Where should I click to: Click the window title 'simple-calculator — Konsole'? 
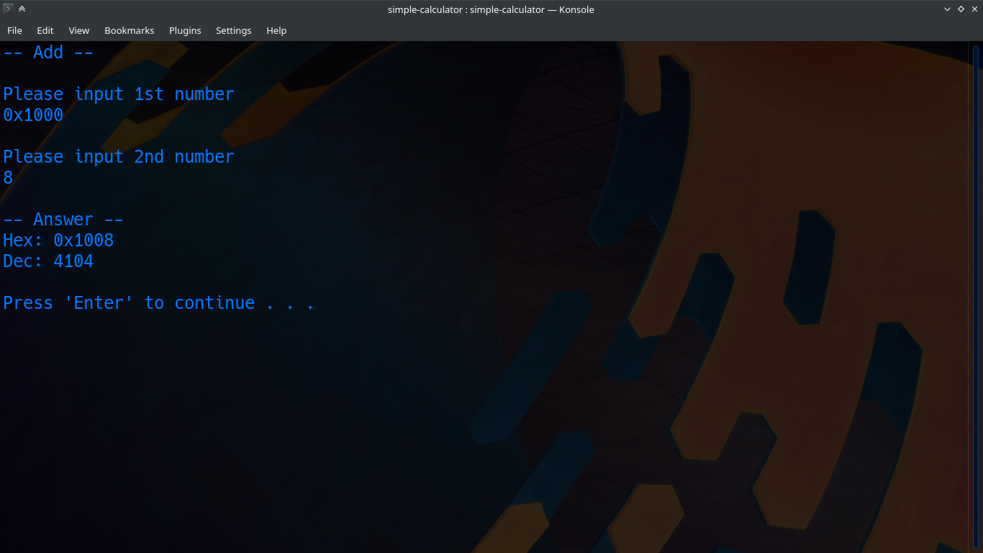click(x=491, y=9)
